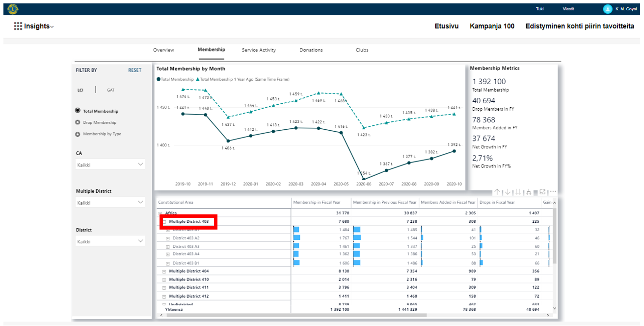Select the Membership by Type option
The image size is (644, 326).
(78, 134)
